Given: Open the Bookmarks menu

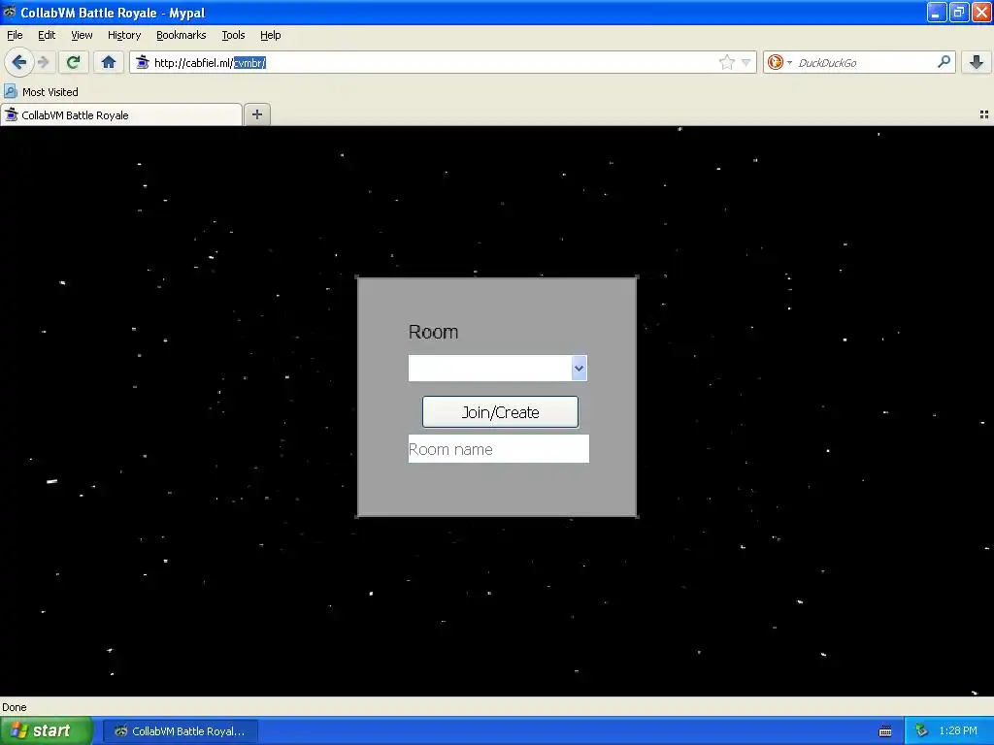Looking at the screenshot, I should point(182,35).
